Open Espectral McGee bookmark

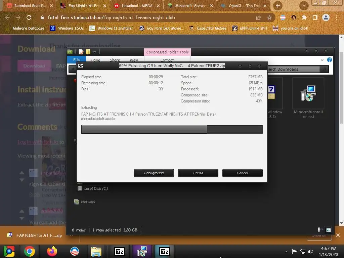[208, 28]
